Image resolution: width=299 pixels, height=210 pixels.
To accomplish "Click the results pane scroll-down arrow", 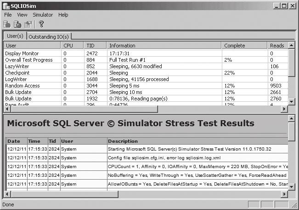I will [291, 187].
